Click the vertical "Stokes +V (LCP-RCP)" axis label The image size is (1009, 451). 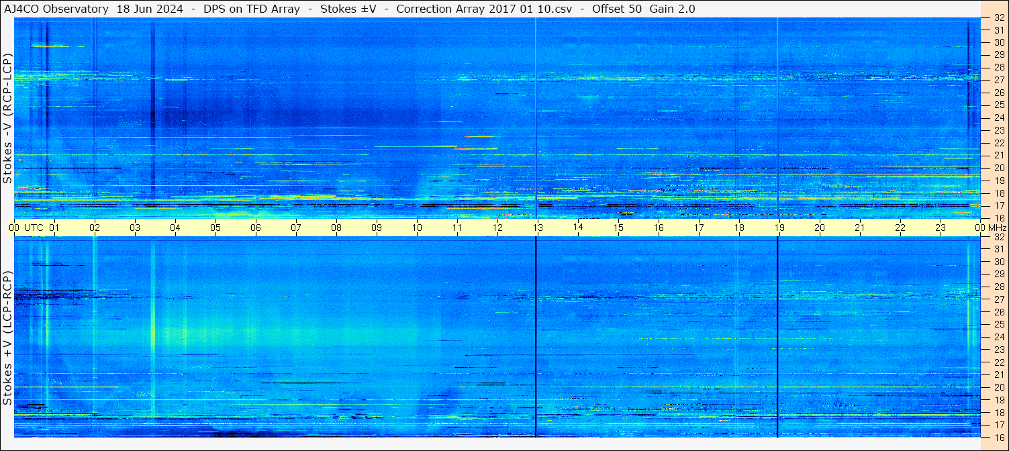[x=8, y=338]
